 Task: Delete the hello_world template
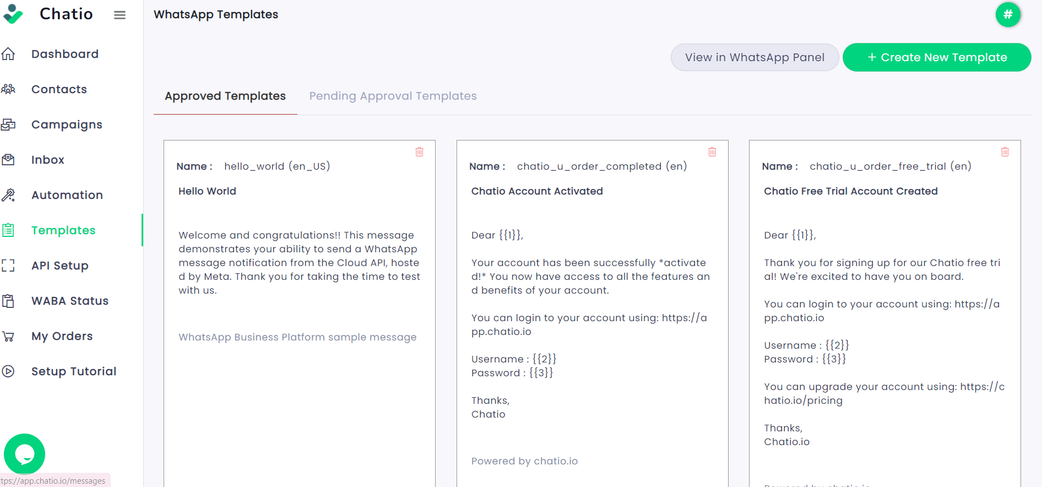(419, 151)
